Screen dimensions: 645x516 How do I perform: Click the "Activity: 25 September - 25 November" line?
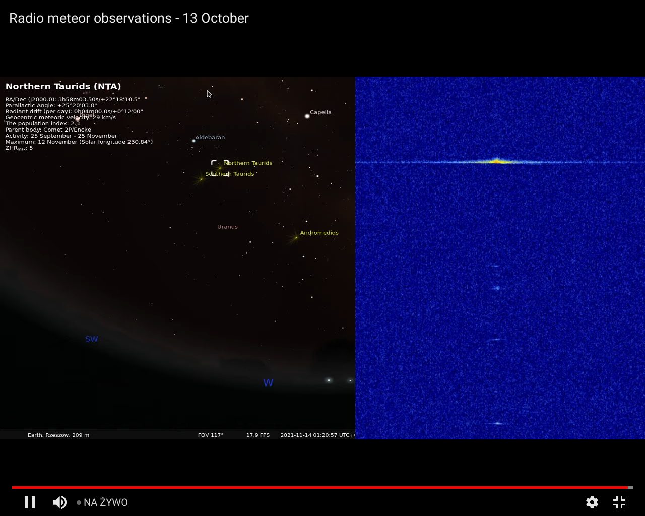click(x=61, y=136)
